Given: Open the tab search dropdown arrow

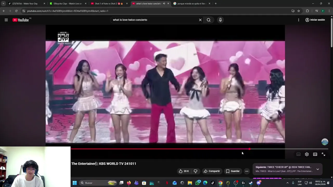Looking at the screenshot, I should click(x=3, y=4).
